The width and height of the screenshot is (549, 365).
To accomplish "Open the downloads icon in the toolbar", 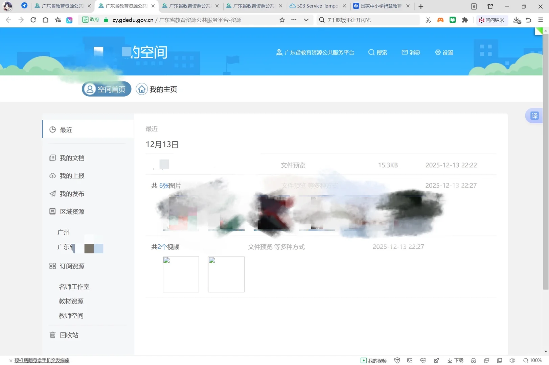I will (517, 20).
